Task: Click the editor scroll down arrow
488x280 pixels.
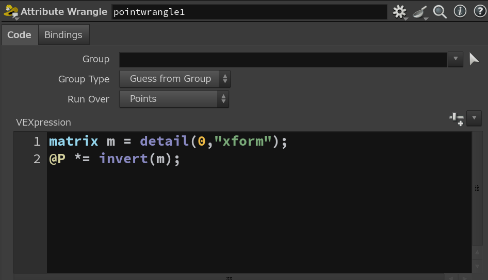Action: tap(477, 266)
